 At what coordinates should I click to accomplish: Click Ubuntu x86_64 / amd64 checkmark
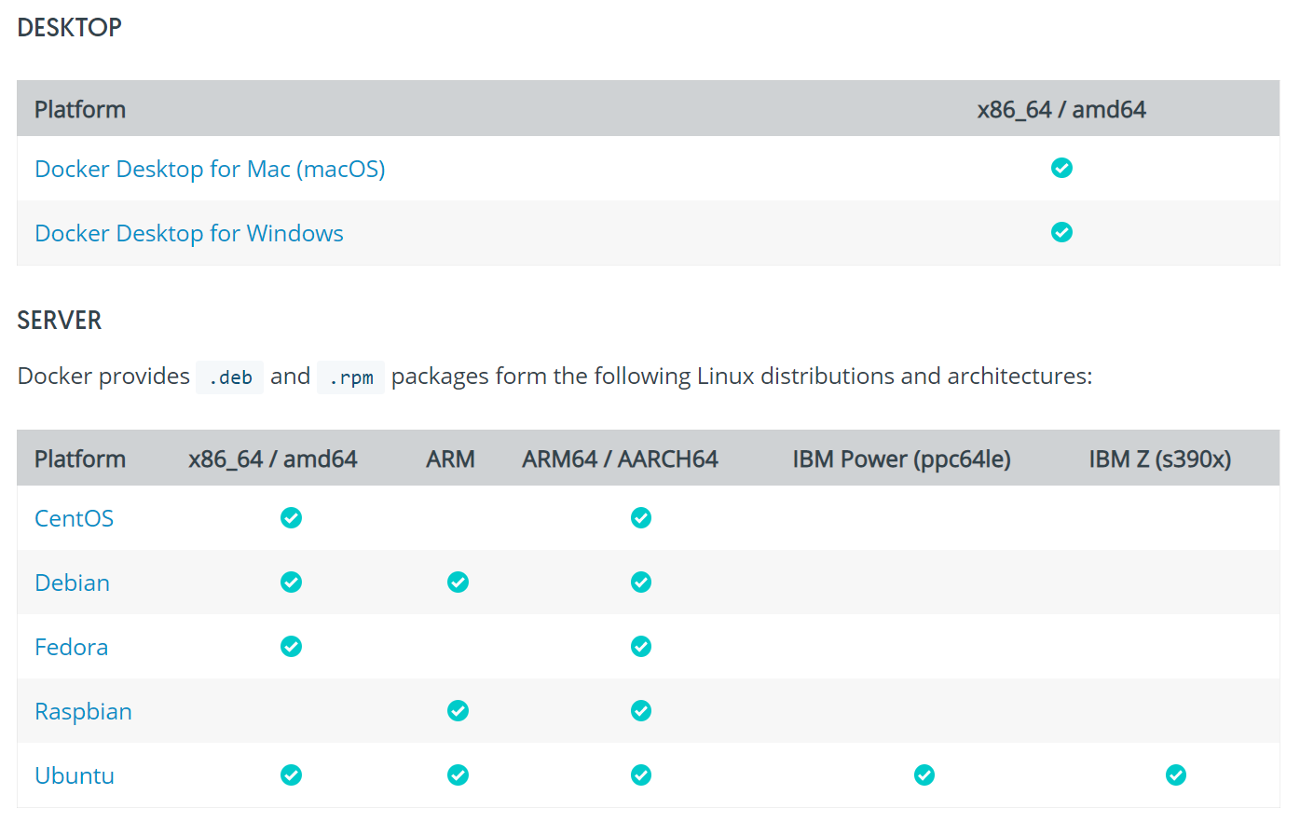point(291,774)
